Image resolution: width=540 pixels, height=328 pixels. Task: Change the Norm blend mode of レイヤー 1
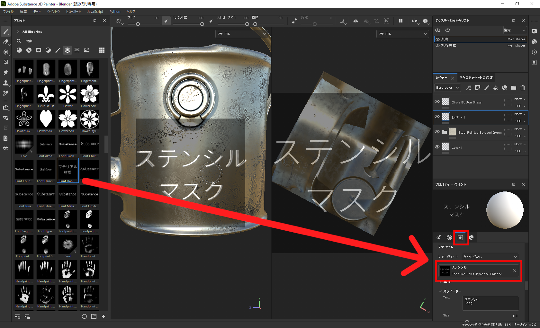coord(519,114)
